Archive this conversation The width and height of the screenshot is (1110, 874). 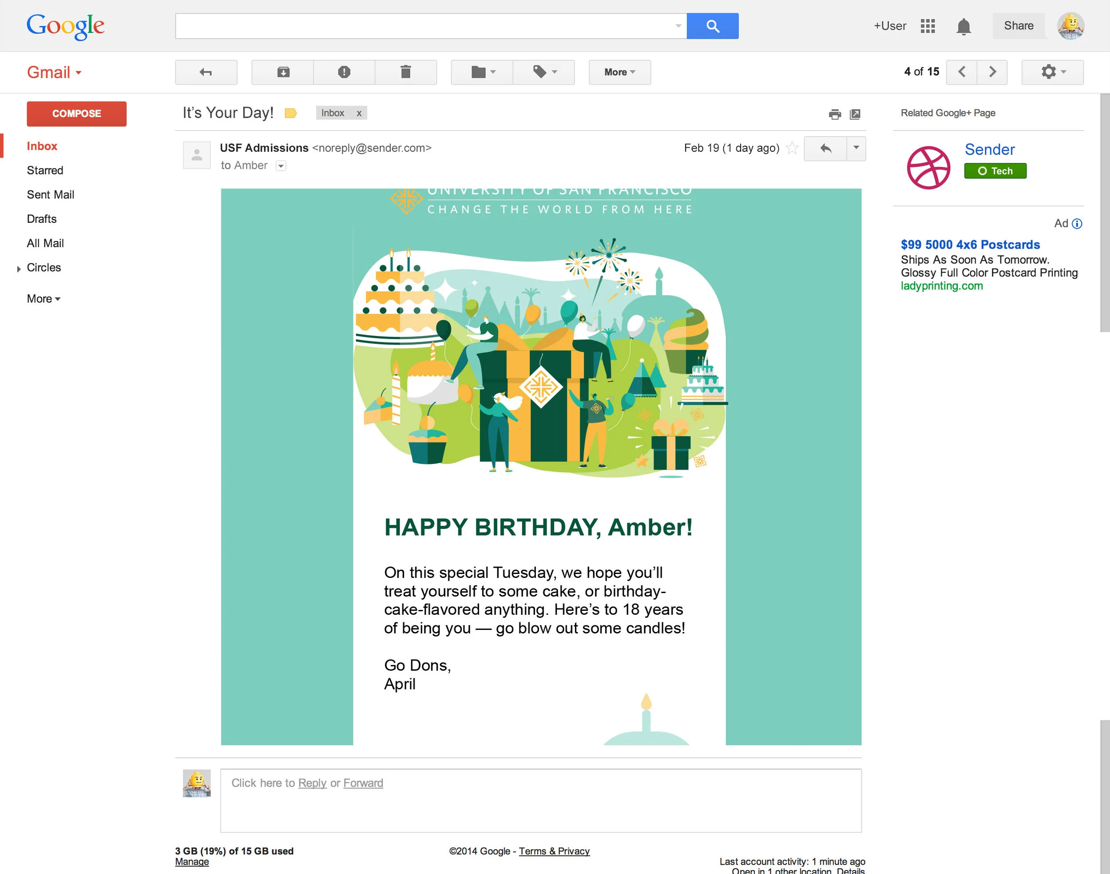pos(282,72)
